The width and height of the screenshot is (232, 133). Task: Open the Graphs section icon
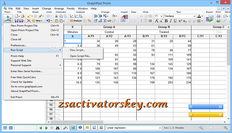click(x=94, y=127)
